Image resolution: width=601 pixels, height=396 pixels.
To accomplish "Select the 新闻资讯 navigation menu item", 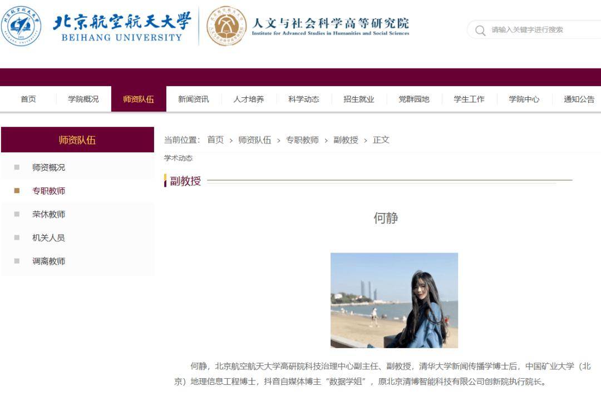I will click(x=194, y=99).
